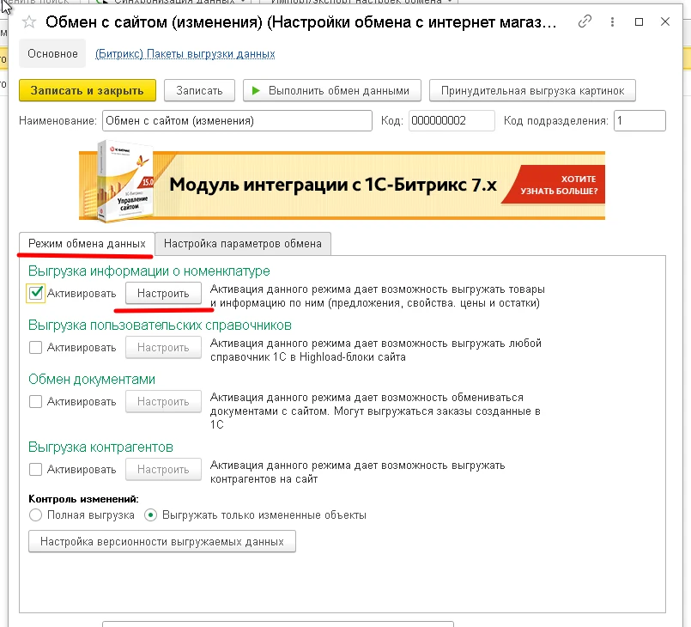Click the Контроль изменений label
The height and width of the screenshot is (627, 691).
pos(83,499)
